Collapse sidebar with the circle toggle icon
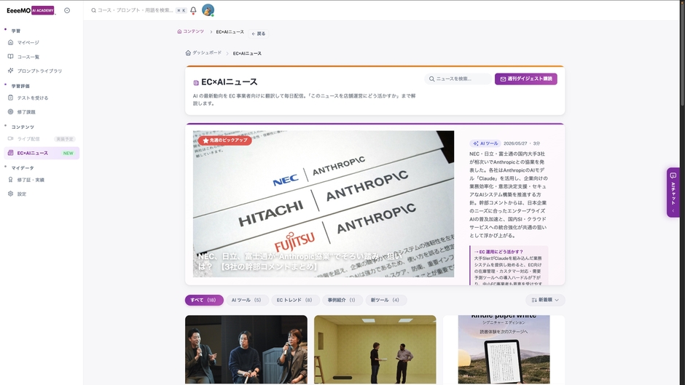The height and width of the screenshot is (385, 685). (67, 10)
